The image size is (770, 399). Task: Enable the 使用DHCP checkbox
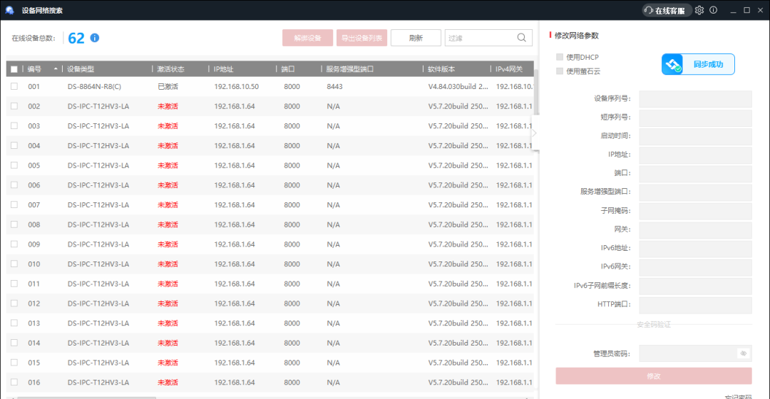(x=560, y=57)
